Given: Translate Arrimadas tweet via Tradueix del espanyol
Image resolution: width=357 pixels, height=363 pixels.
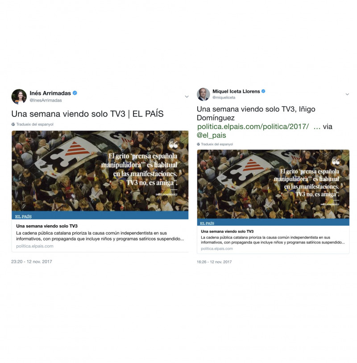Looking at the screenshot, I should [x=35, y=124].
